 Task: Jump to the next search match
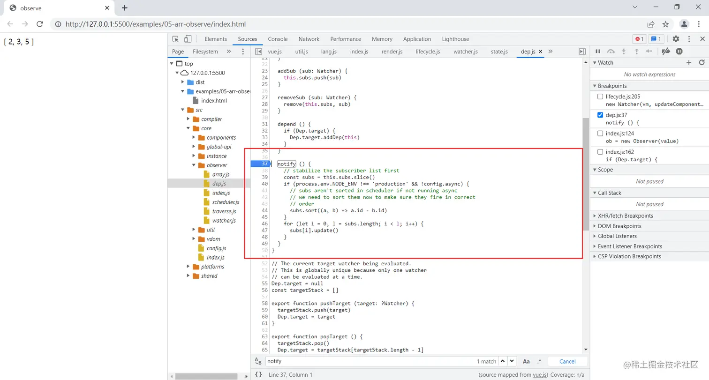coord(512,361)
